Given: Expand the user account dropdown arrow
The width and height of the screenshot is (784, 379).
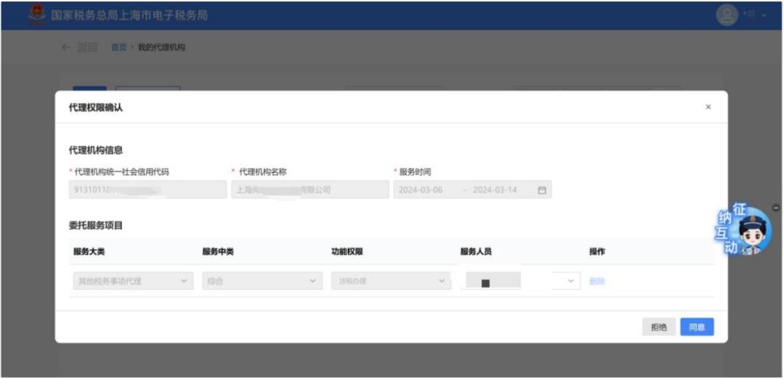Looking at the screenshot, I should point(764,15).
